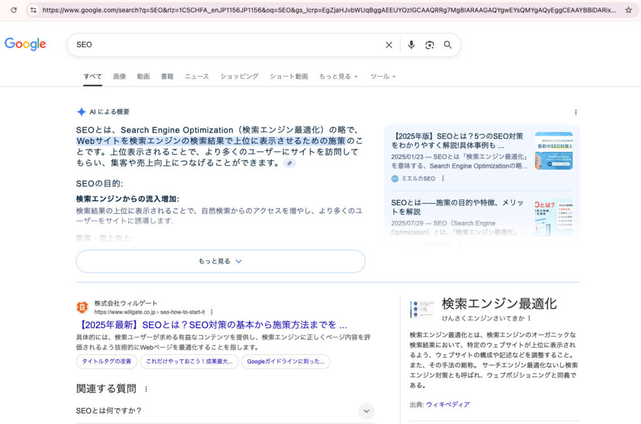Click the knowledge panel thumbnail for 検索エンジン最適化
The width and height of the screenshot is (641, 424).
point(422,309)
